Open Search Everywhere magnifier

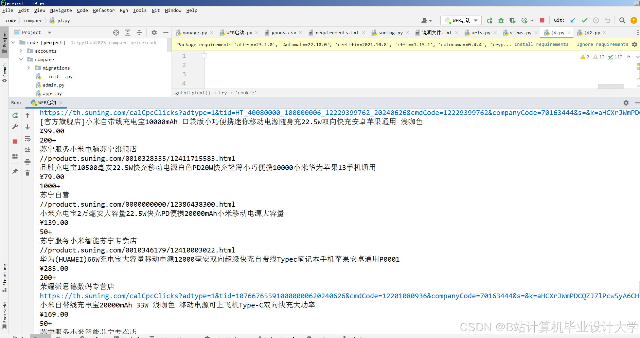(622, 20)
